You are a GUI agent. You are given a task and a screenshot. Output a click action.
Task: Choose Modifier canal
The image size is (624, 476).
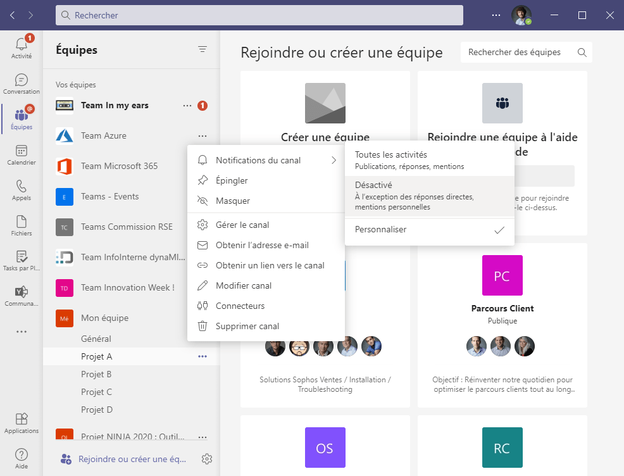[266, 285]
